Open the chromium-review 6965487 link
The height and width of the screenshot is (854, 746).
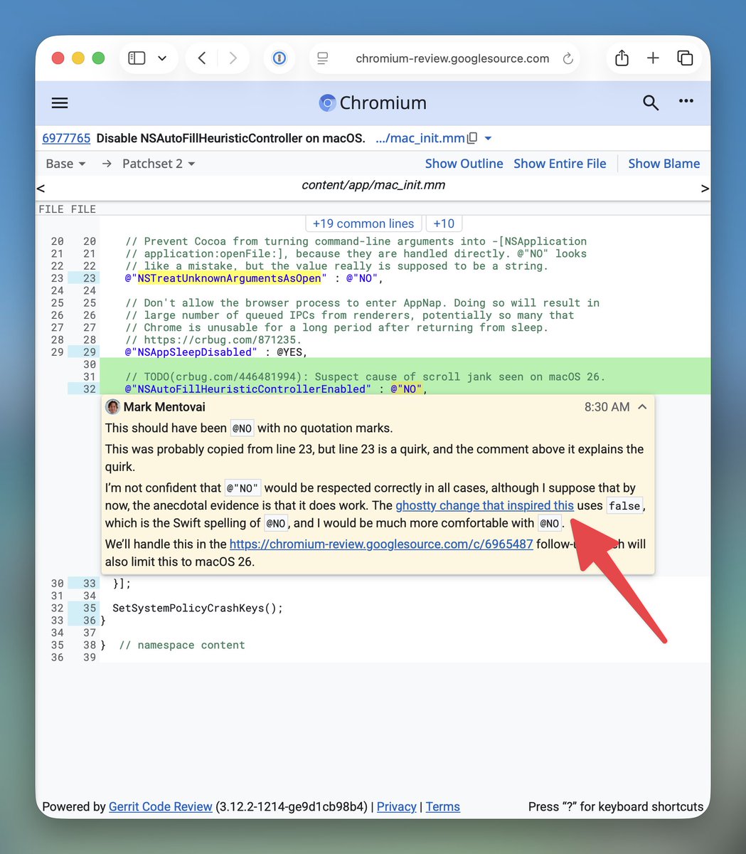tap(381, 544)
